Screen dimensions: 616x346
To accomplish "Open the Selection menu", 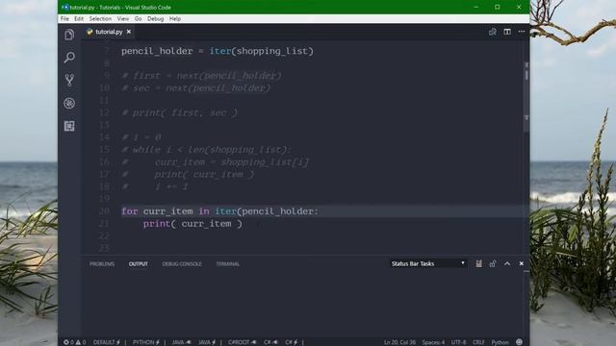I will (x=100, y=19).
